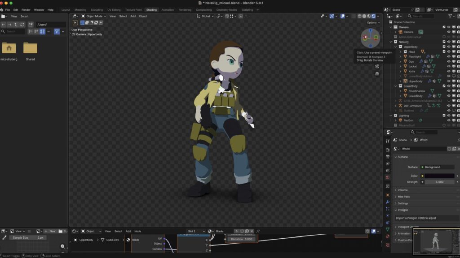Screen dimensions: 460x258
Task: Open the Material properties tab icon
Action: 388,236
